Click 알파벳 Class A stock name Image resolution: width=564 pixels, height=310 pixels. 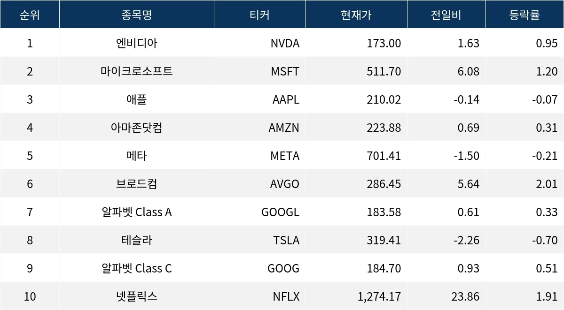(x=137, y=212)
